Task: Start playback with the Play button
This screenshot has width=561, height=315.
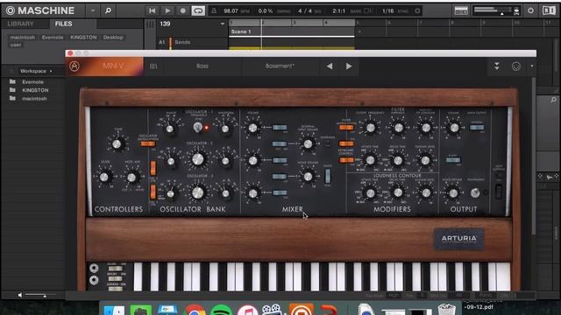Action: click(x=167, y=10)
